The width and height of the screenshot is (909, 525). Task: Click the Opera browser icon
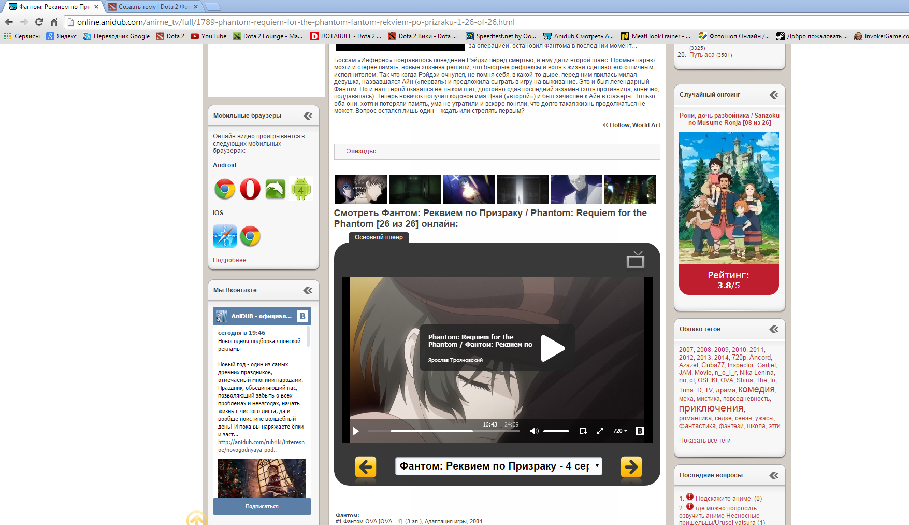pos(250,189)
